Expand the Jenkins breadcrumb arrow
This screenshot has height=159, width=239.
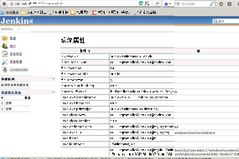[x=19, y=29]
